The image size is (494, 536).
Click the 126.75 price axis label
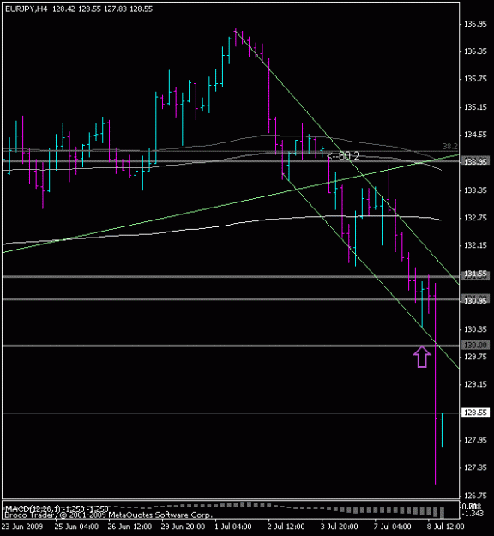pyautogui.click(x=475, y=496)
